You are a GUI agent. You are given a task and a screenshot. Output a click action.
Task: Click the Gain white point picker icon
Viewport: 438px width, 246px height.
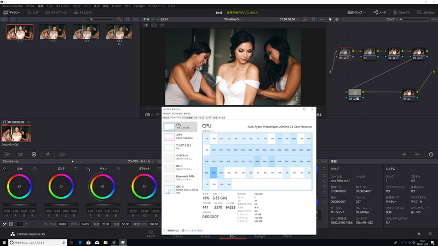pos(88,169)
